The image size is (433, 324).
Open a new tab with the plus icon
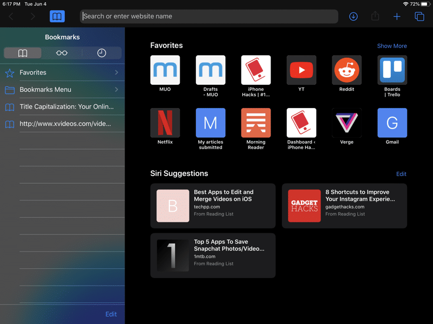(x=397, y=17)
